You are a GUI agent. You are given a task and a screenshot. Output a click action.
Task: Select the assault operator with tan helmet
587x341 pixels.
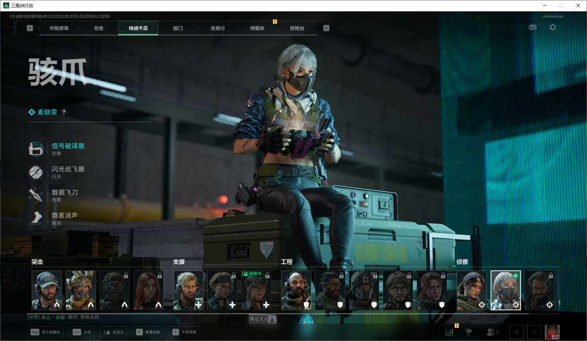coord(81,291)
